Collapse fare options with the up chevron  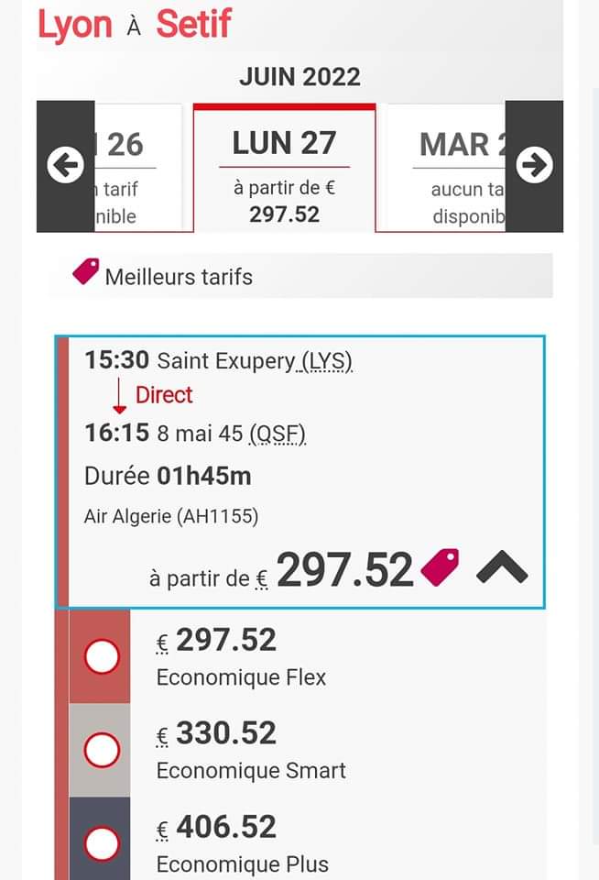pyautogui.click(x=502, y=567)
